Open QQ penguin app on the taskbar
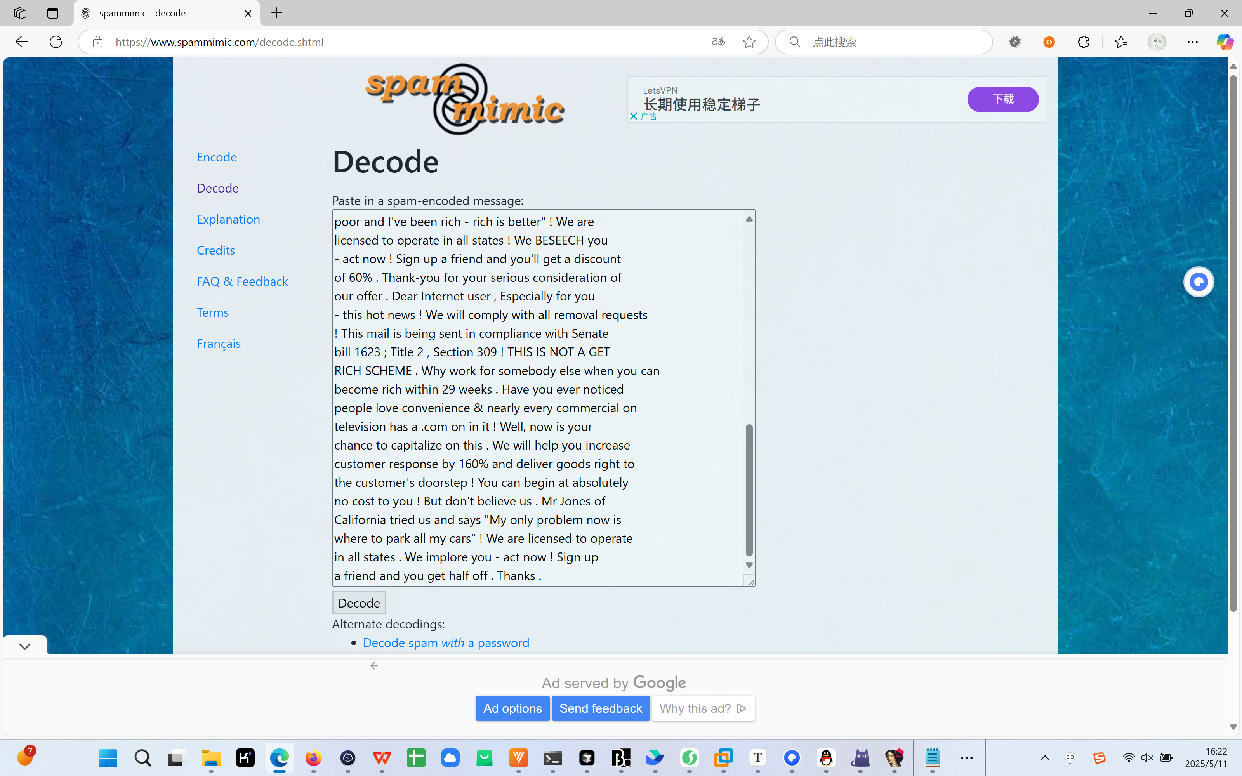This screenshot has width=1242, height=776. coord(826,757)
